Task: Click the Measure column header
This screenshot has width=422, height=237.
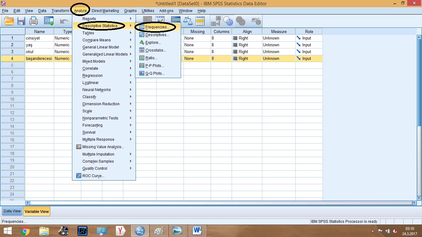Action: pyautogui.click(x=279, y=31)
